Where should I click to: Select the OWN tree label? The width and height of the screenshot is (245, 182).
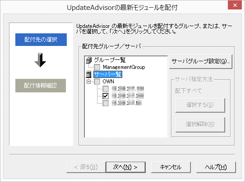click(108, 82)
